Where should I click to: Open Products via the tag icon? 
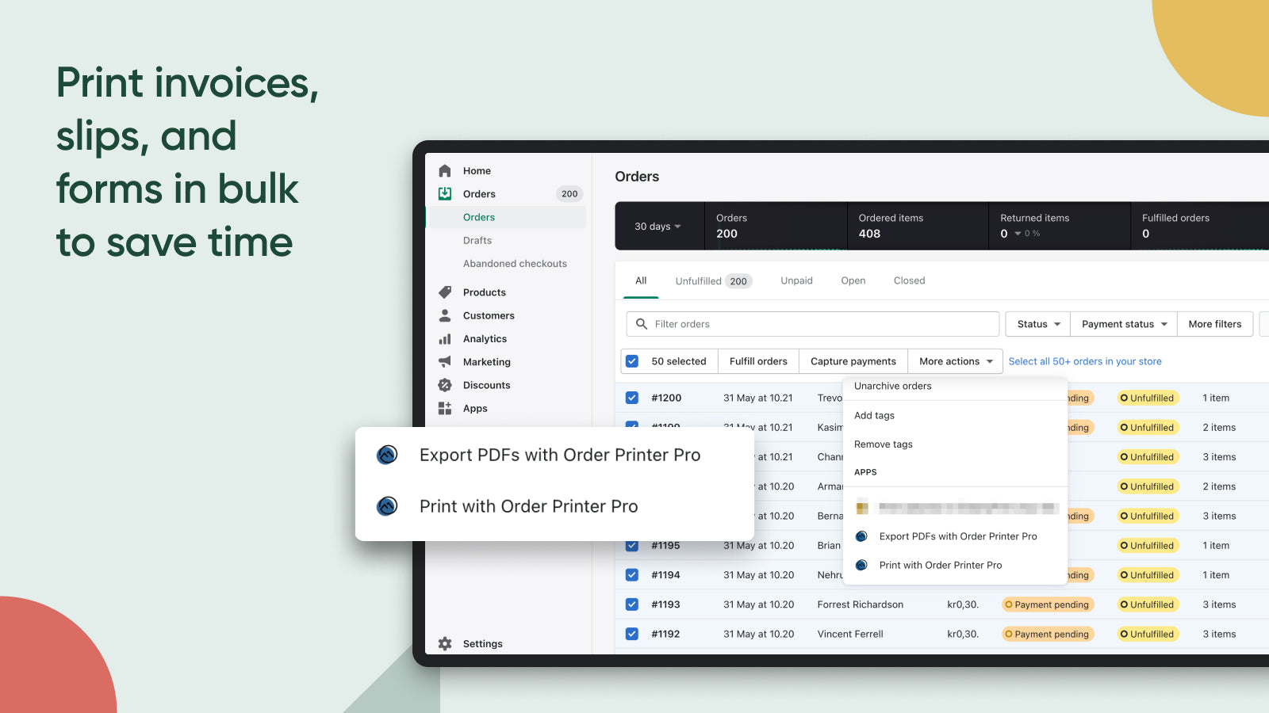coord(445,292)
